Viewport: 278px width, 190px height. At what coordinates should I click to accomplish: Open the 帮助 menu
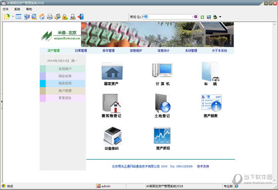coord(29,9)
